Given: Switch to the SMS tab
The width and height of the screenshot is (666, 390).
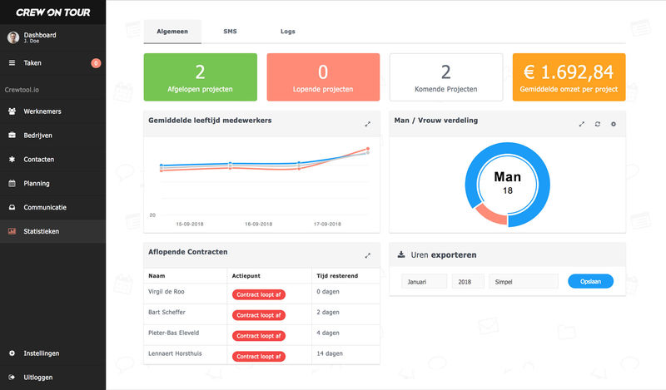Looking at the screenshot, I should pyautogui.click(x=230, y=32).
